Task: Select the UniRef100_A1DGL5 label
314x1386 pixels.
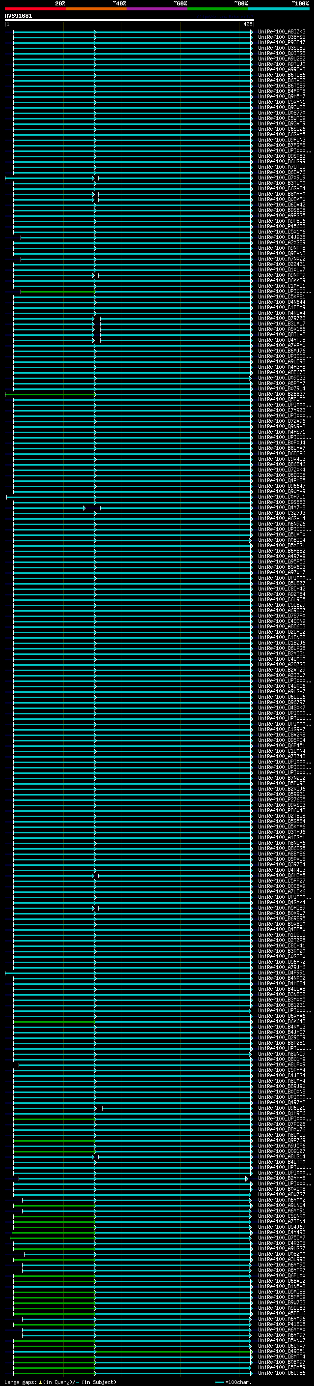Action: point(282,935)
